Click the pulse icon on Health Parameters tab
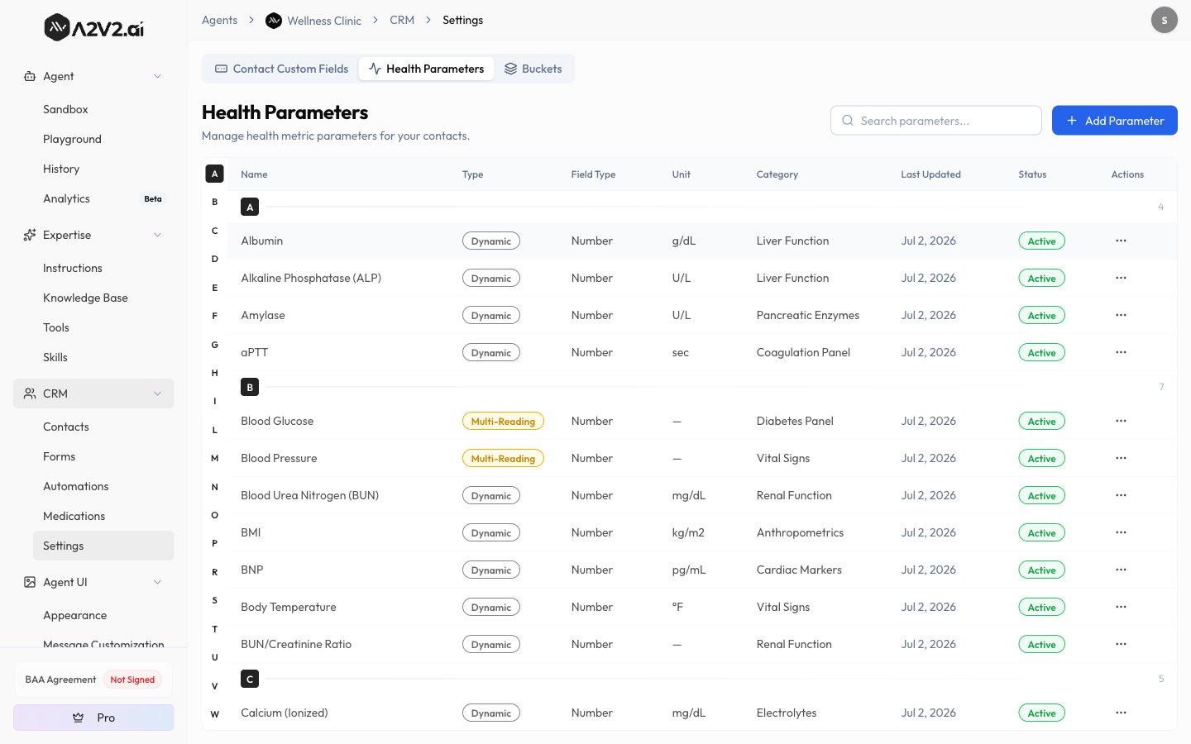The width and height of the screenshot is (1191, 744). (x=375, y=69)
